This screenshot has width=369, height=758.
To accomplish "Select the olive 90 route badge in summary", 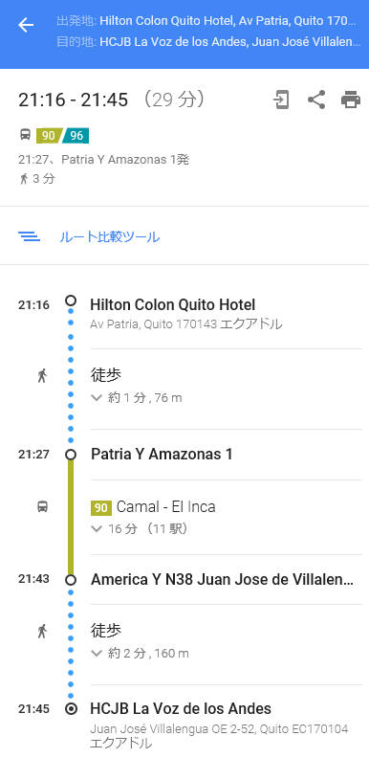I will tap(49, 135).
